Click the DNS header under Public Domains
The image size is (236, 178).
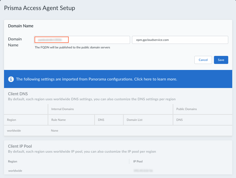coord(179,120)
